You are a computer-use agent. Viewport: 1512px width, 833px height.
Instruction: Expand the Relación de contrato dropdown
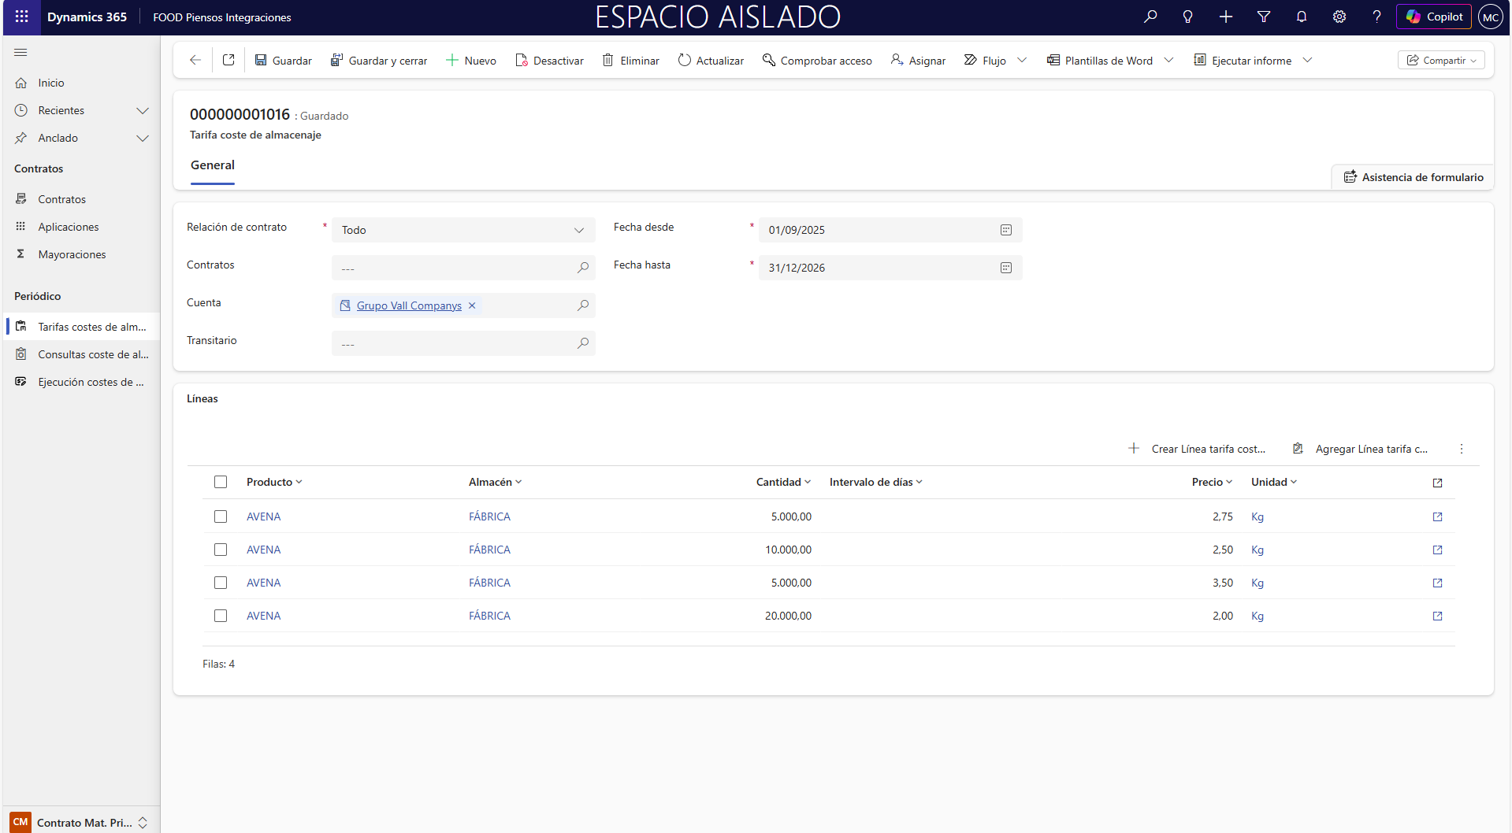(x=579, y=230)
